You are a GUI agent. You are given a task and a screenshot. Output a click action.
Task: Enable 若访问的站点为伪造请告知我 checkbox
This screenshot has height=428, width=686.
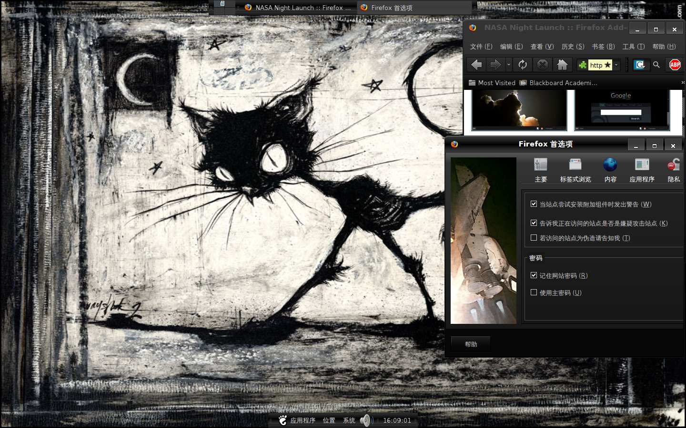pos(534,238)
